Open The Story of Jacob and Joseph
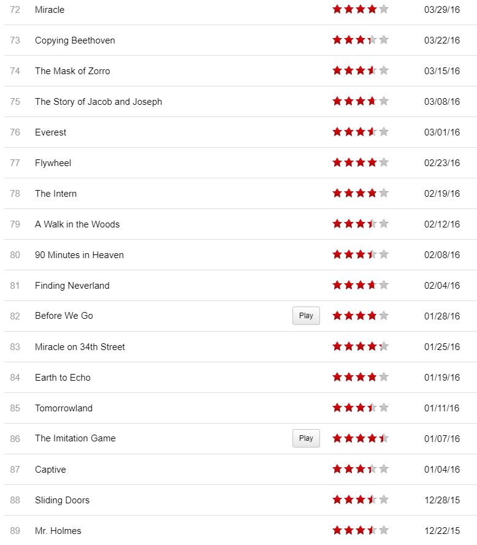 (98, 102)
